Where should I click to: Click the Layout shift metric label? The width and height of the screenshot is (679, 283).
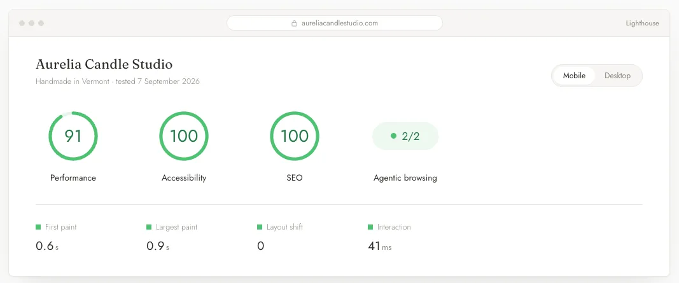click(x=284, y=227)
